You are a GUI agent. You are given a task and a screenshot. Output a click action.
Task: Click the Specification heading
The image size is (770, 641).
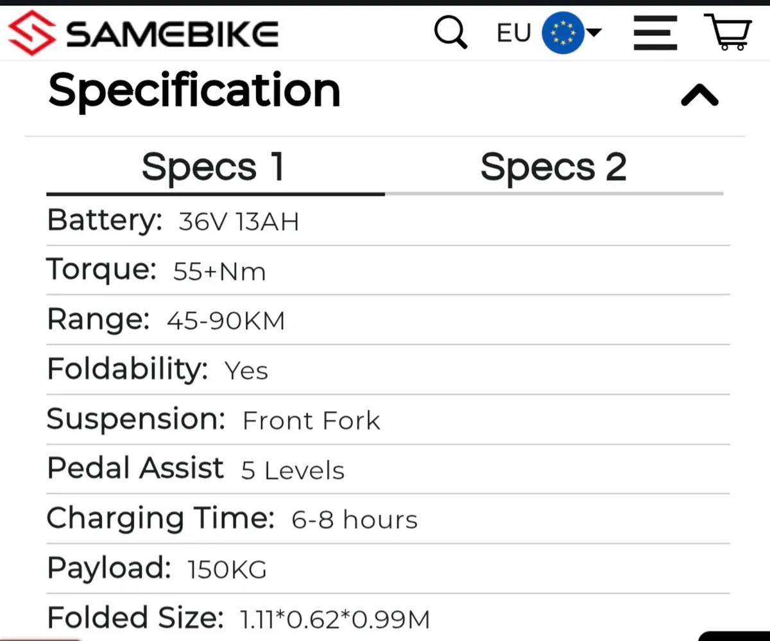coord(194,91)
